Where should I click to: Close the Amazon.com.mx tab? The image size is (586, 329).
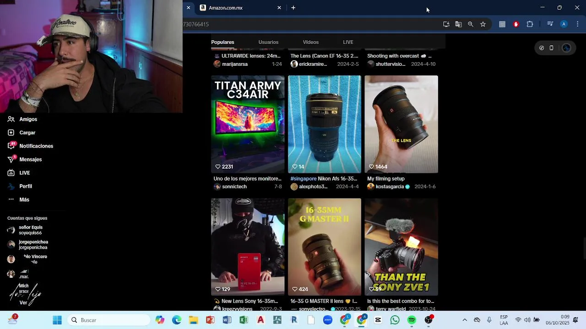(279, 8)
